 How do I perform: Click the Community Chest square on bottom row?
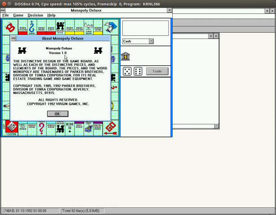89,129
